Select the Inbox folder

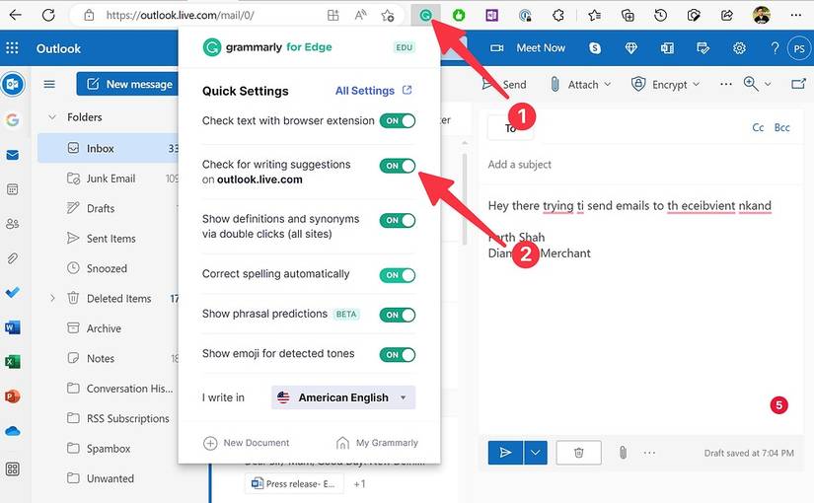(x=100, y=148)
